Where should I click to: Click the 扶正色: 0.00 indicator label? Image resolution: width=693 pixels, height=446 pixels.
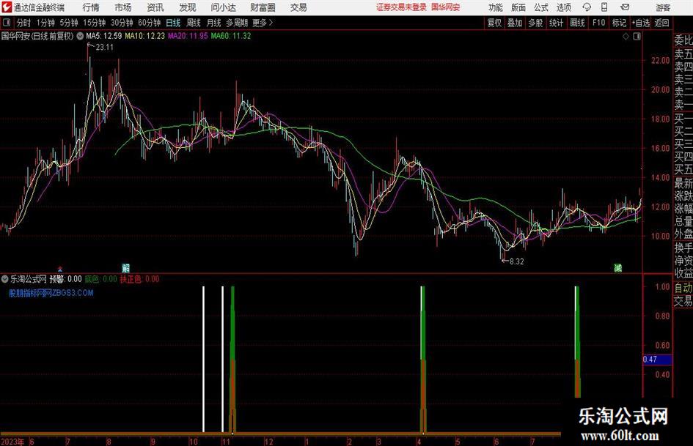[139, 279]
